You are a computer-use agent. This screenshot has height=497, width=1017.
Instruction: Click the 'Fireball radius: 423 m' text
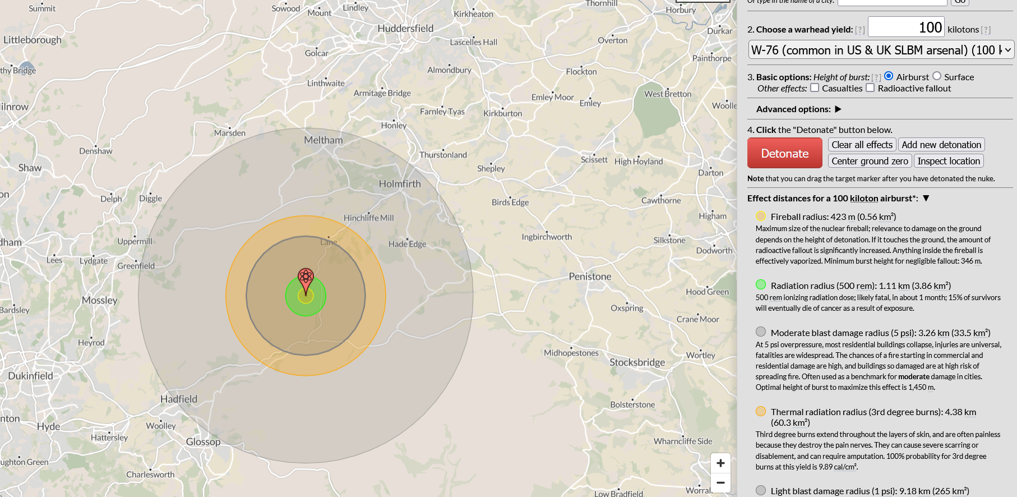pos(813,217)
